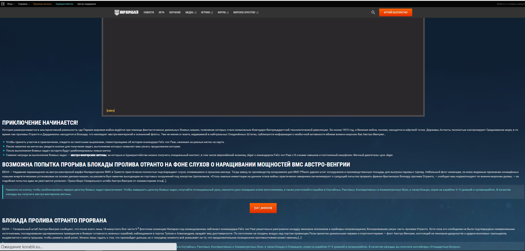
Task: Click the Войти login link
Action: (x=500, y=4)
